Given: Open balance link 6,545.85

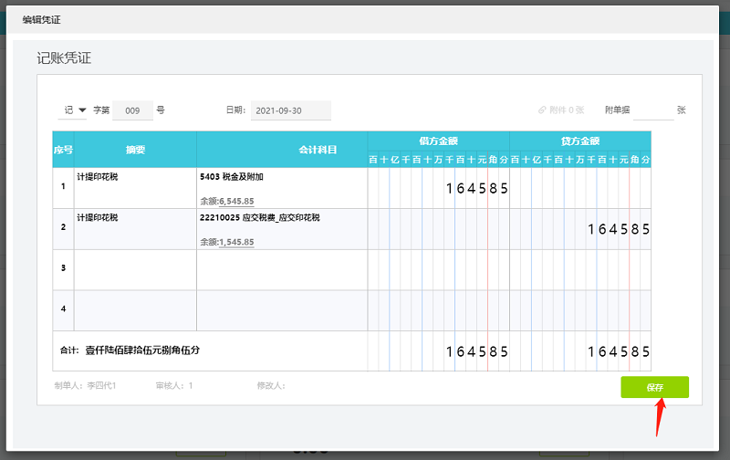Looking at the screenshot, I should (x=236, y=201).
